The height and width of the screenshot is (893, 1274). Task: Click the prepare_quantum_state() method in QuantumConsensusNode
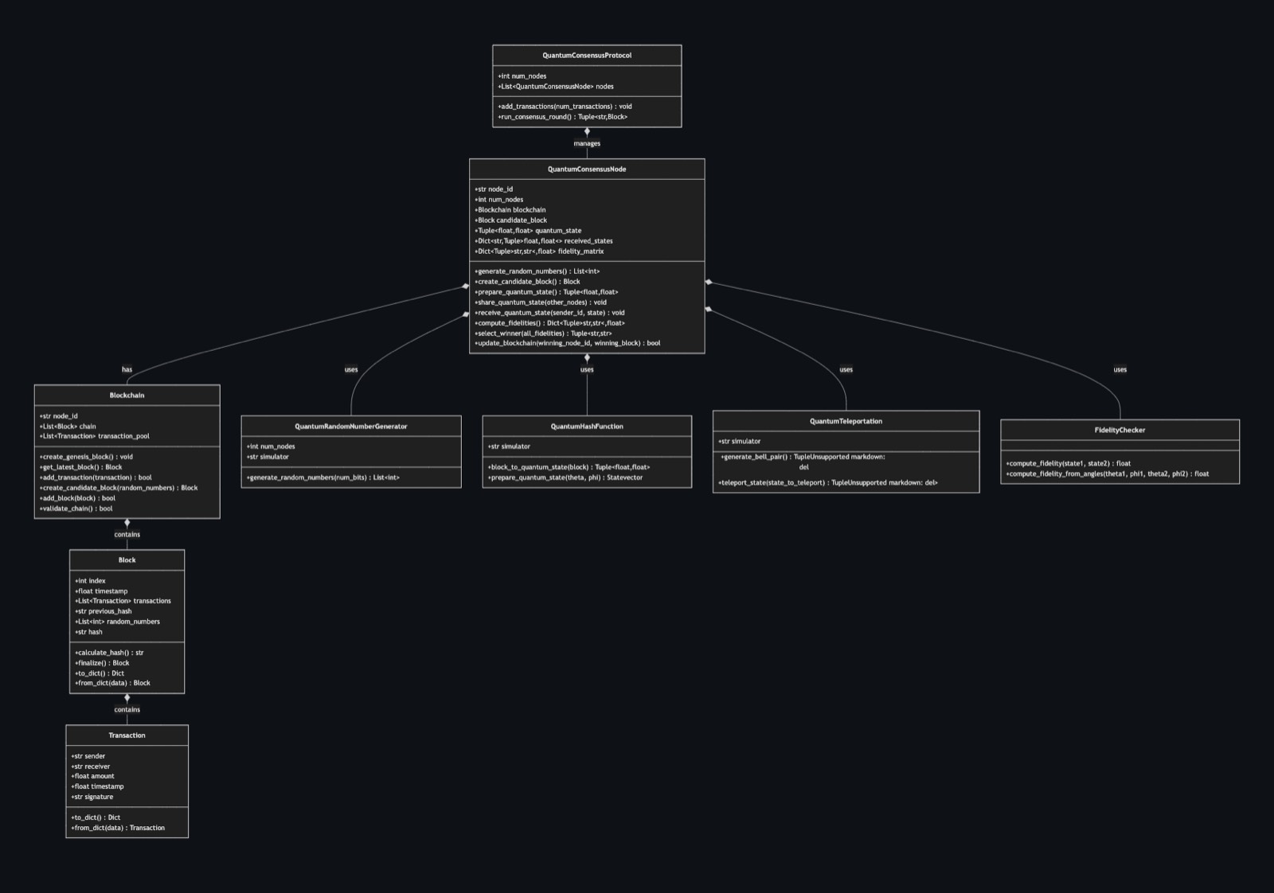coord(546,292)
